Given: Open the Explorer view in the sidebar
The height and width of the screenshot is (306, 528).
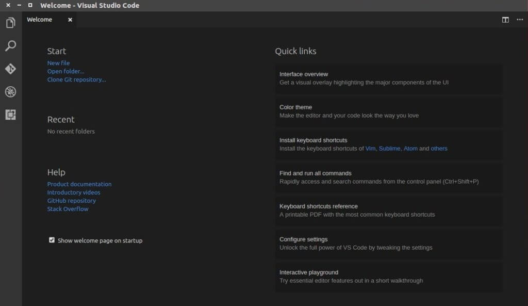Looking at the screenshot, I should (x=10, y=23).
